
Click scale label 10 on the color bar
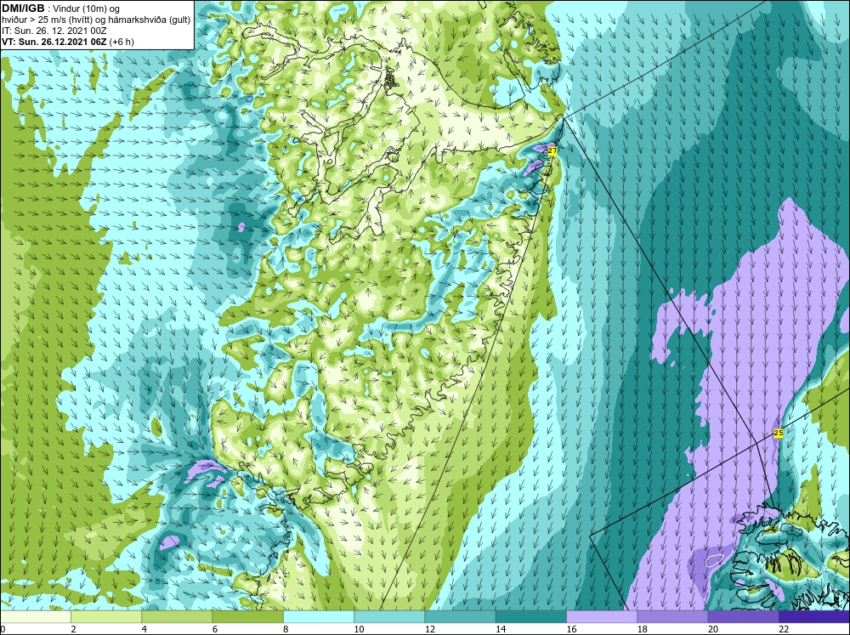(359, 629)
